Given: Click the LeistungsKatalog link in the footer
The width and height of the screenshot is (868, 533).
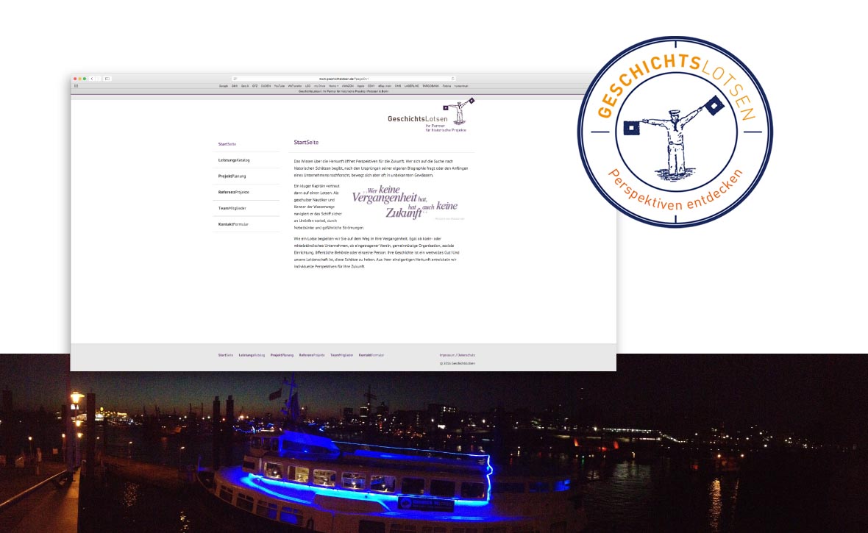Looking at the screenshot, I should pyautogui.click(x=252, y=355).
